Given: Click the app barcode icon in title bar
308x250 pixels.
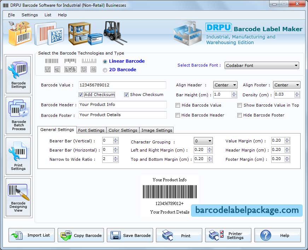Looking at the screenshot, I should point(6,5).
